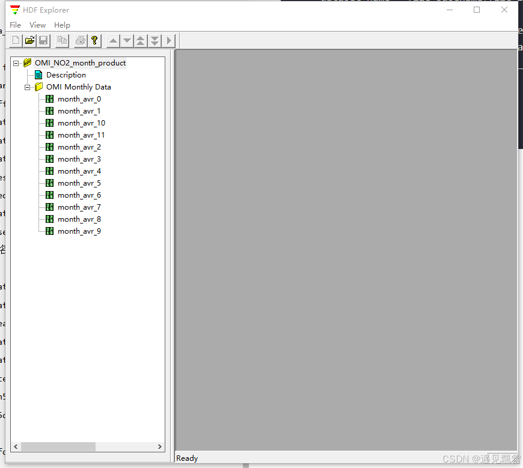This screenshot has width=523, height=468.
Task: Select the month_avr_1 dataset label
Action: (x=79, y=111)
